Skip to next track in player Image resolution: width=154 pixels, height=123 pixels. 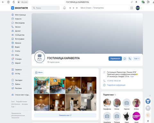(x=77, y=8)
